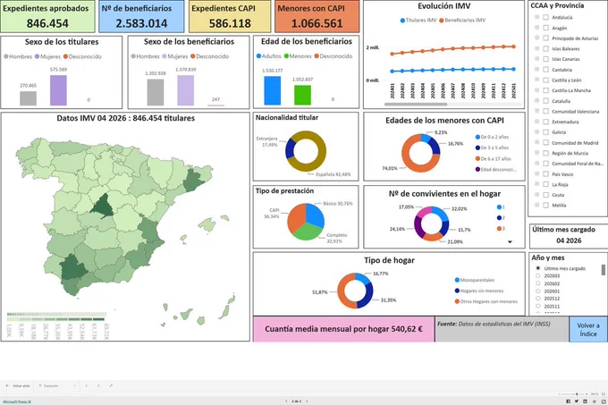
Task: Click the Adultos legend marker
Action: pyautogui.click(x=259, y=56)
